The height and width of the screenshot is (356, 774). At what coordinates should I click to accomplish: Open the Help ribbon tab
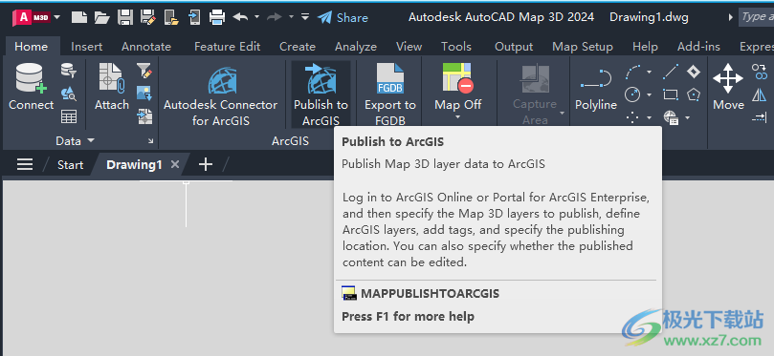pos(645,47)
